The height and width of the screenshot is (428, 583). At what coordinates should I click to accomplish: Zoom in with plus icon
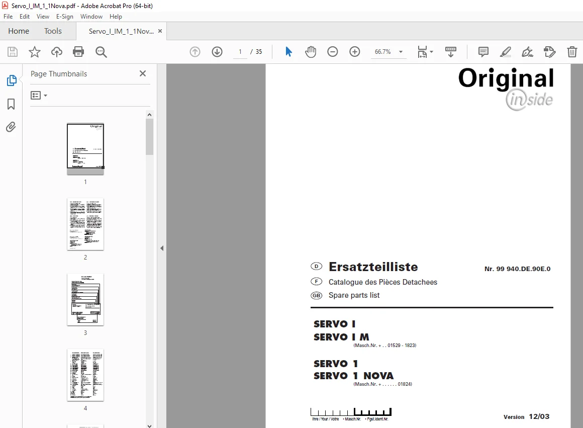355,52
